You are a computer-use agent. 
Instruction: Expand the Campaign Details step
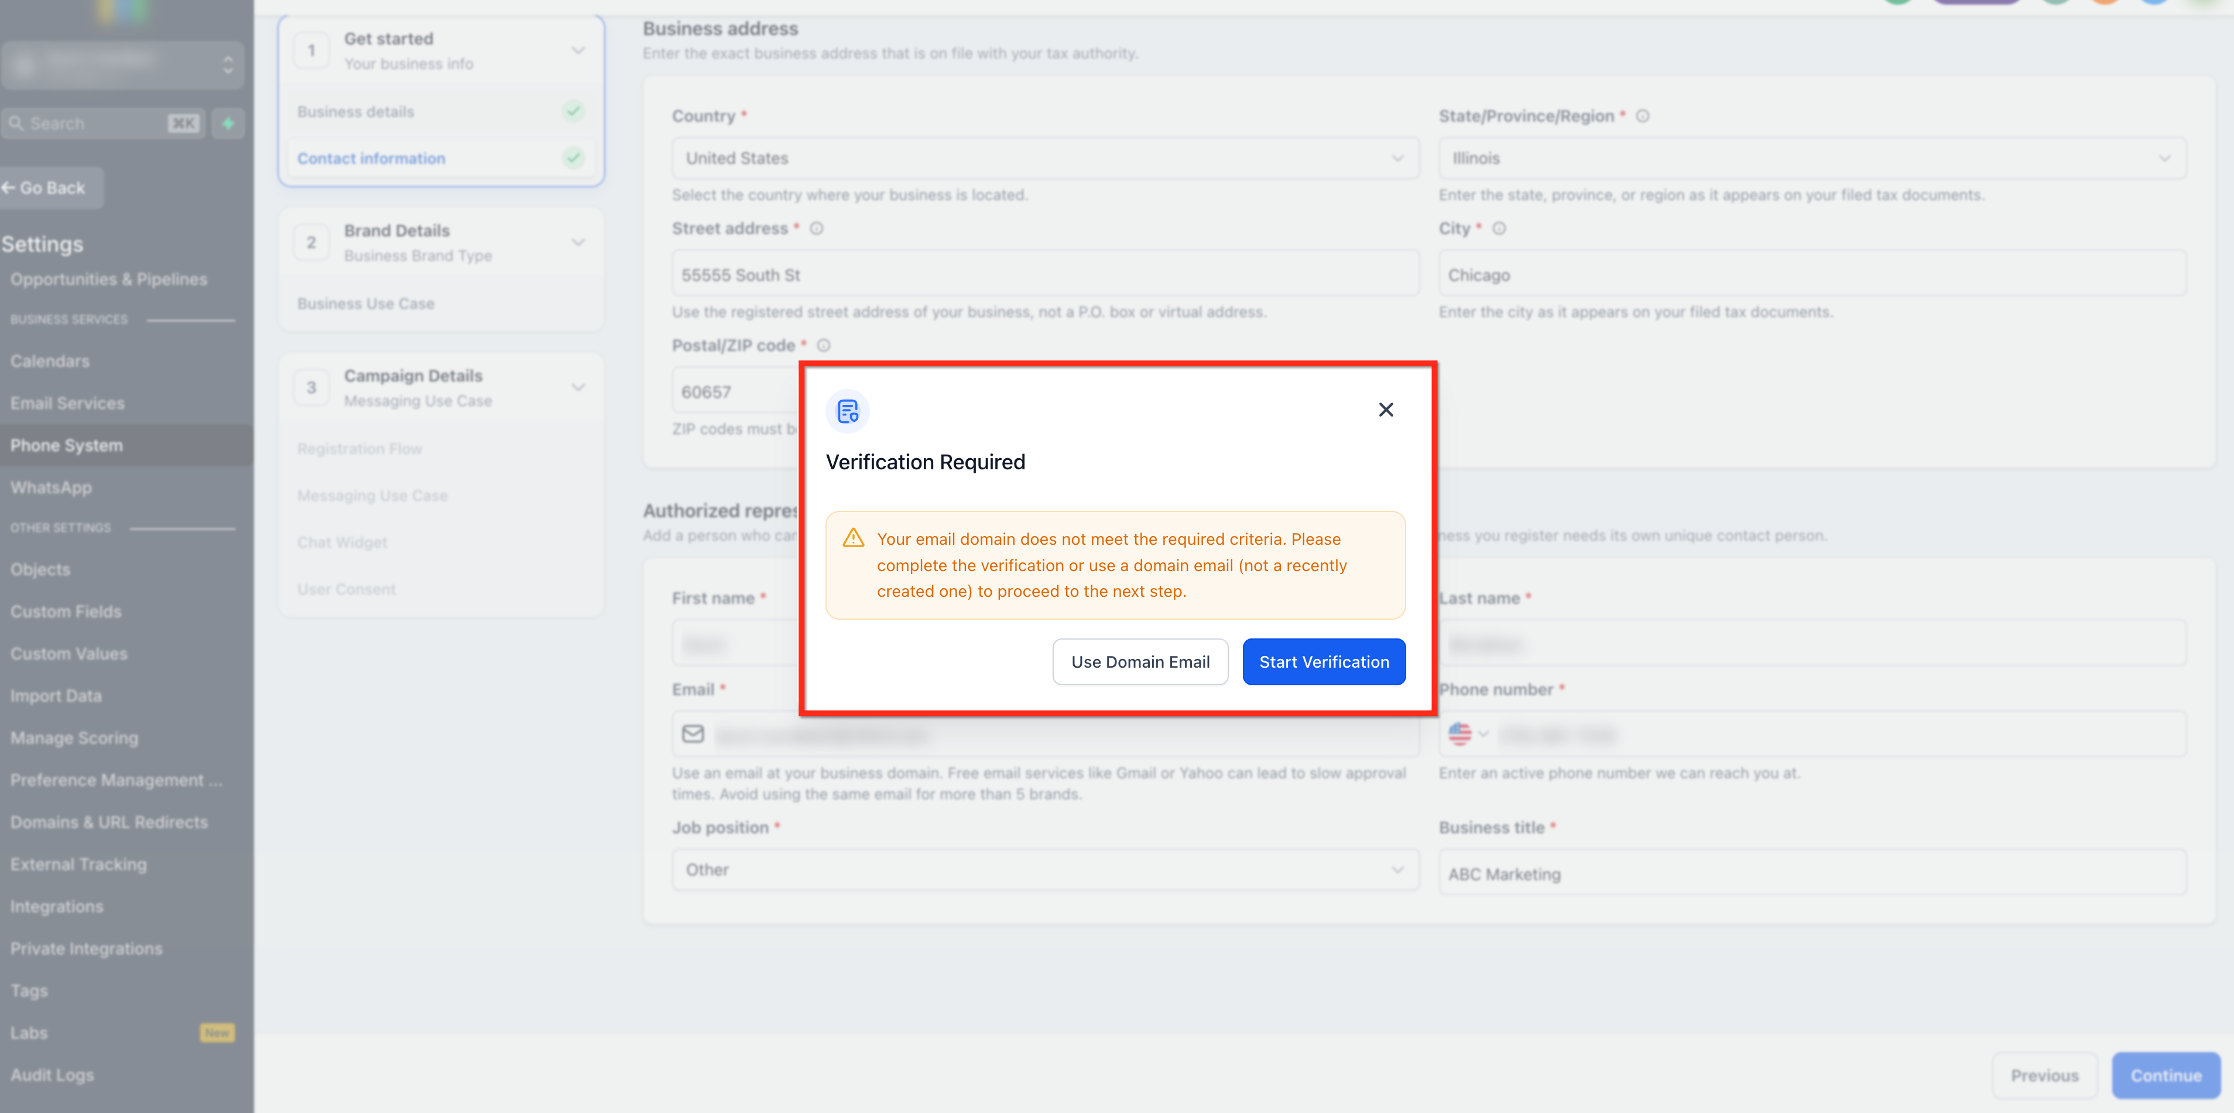pos(578,387)
